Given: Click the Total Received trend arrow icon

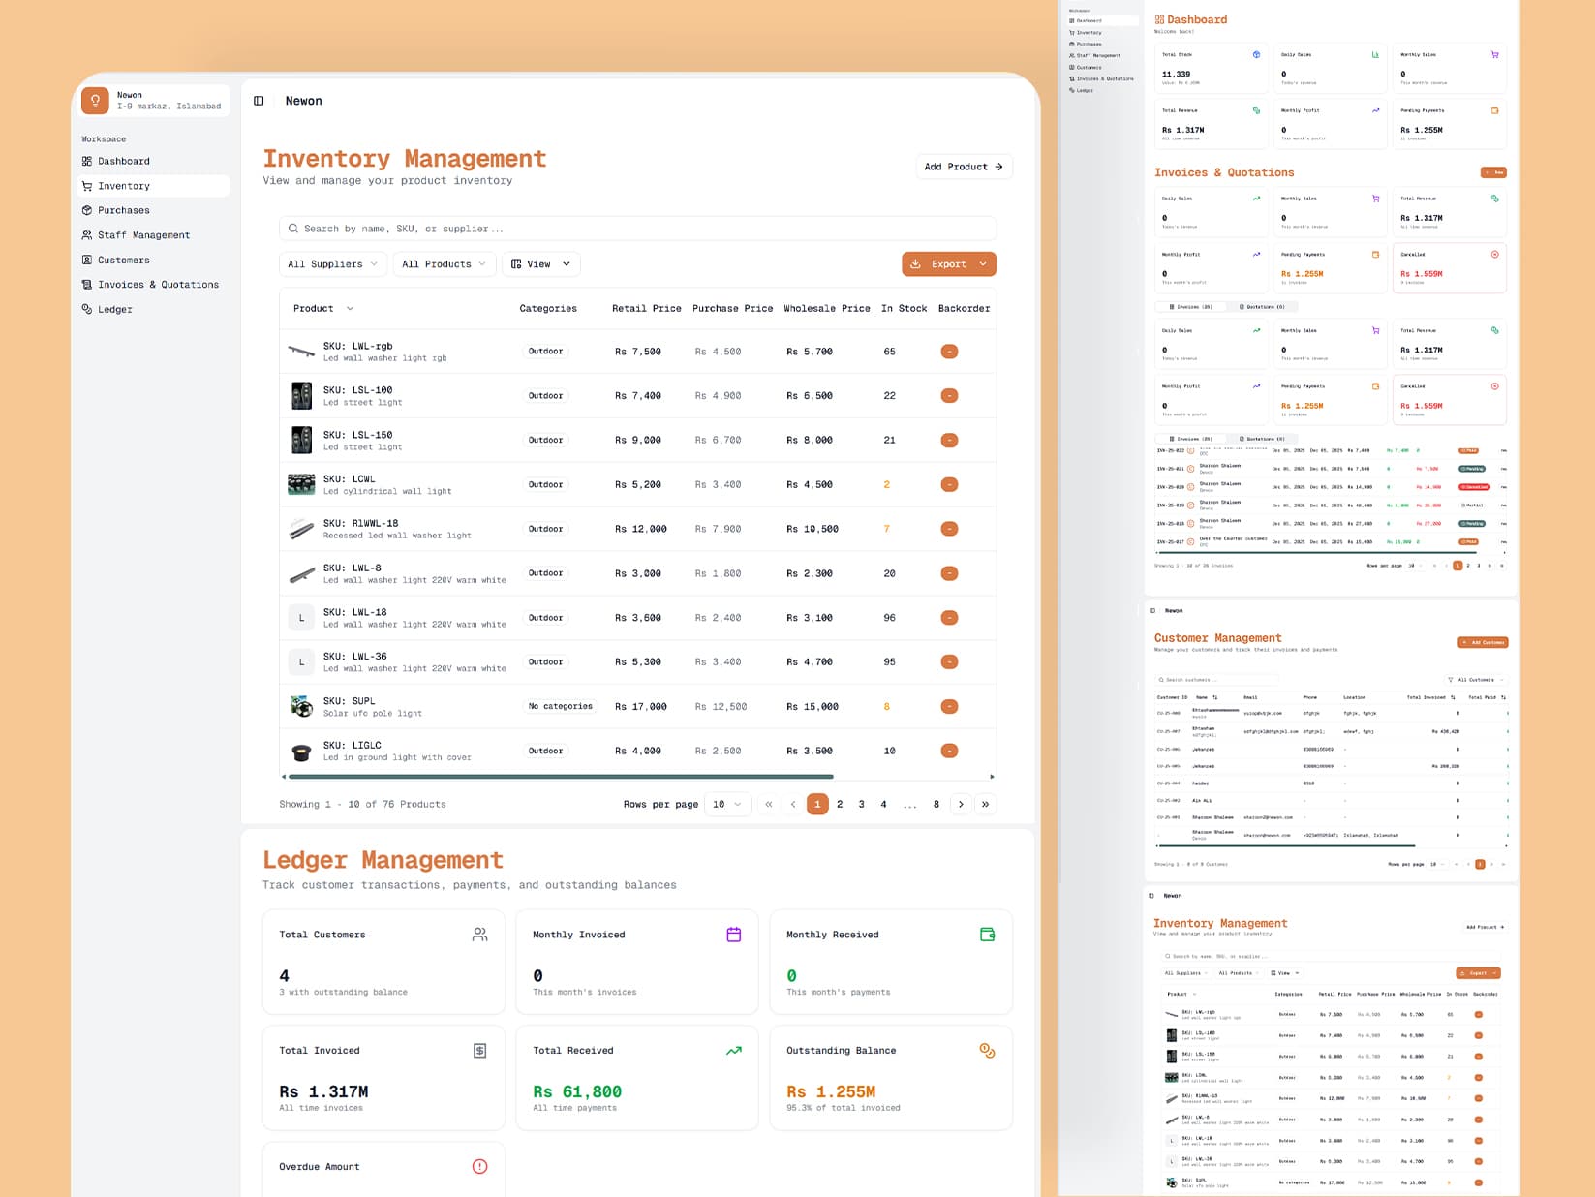Looking at the screenshot, I should [x=733, y=1051].
